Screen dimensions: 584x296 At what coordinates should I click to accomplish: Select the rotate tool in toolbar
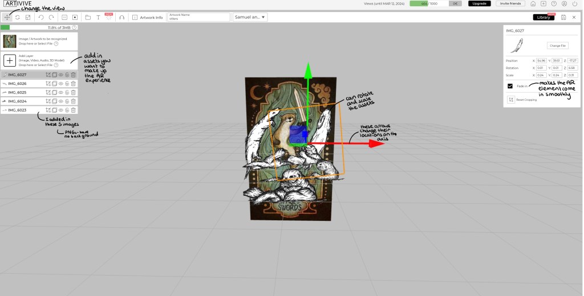pos(17,18)
